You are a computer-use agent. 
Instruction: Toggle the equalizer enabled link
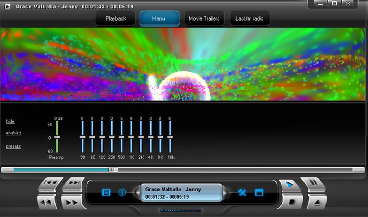click(14, 133)
